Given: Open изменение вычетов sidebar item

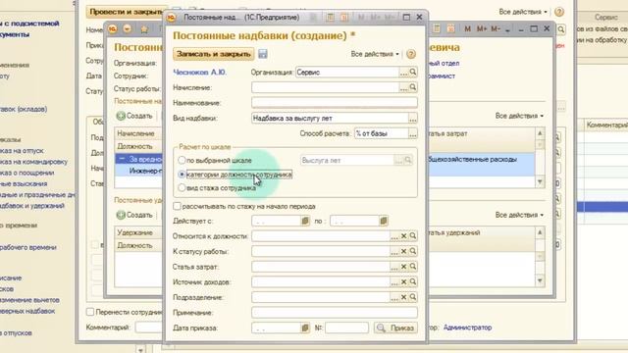Looking at the screenshot, I should [x=29, y=300].
